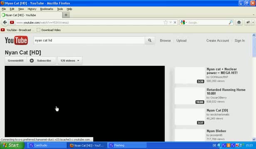Open the Windows Start menu

[x=12, y=145]
